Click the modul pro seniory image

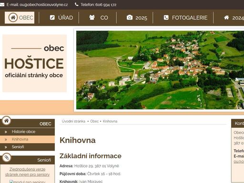[27, 182]
